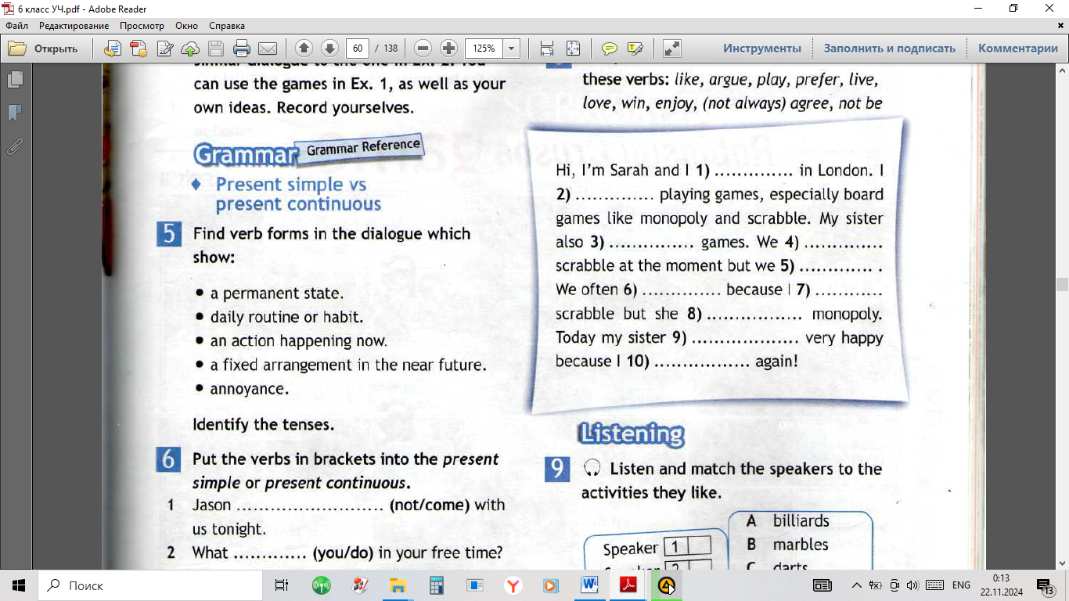
Task: Zoom out using the minus button
Action: click(x=423, y=49)
